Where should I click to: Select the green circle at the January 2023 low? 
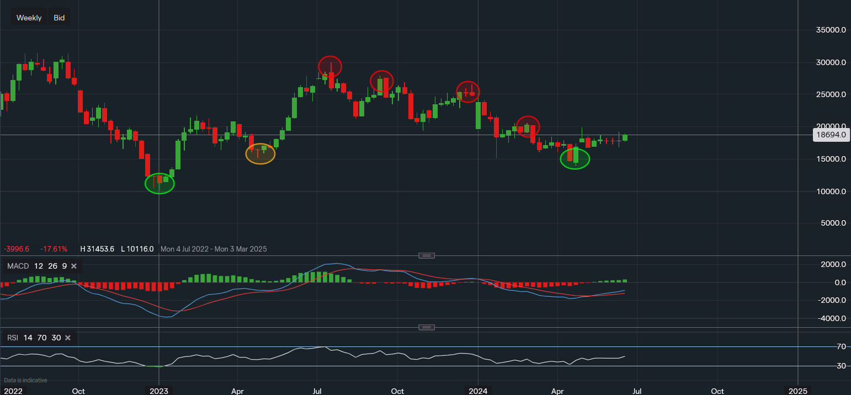click(x=159, y=184)
